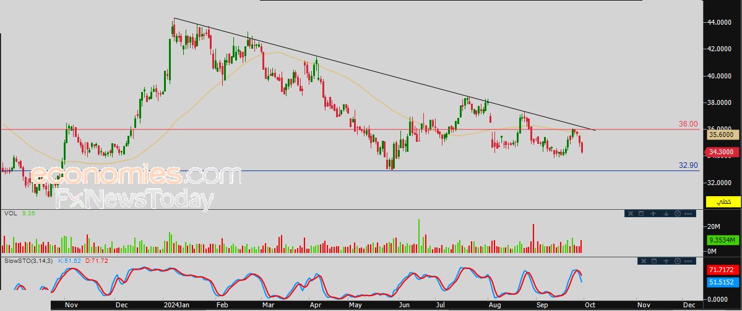Maximize the SlowSTO indicator panel
The image size is (742, 311).
(x=654, y=261)
